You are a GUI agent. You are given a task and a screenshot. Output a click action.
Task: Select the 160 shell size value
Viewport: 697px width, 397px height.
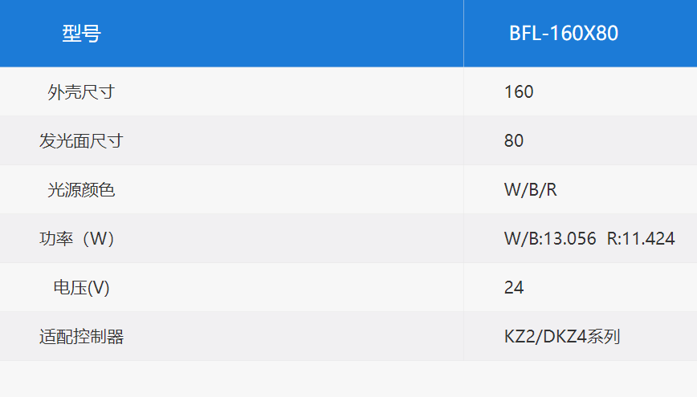(x=518, y=92)
